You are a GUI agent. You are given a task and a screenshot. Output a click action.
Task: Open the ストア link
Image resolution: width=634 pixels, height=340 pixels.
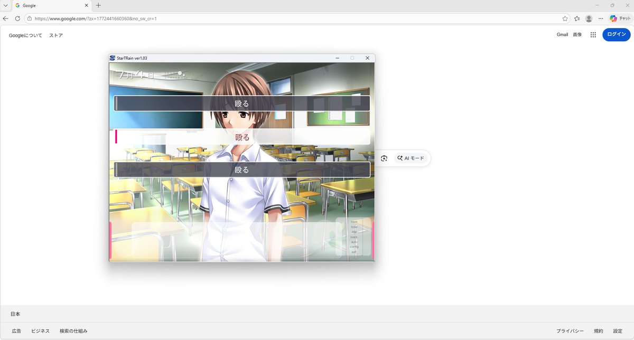(x=56, y=35)
